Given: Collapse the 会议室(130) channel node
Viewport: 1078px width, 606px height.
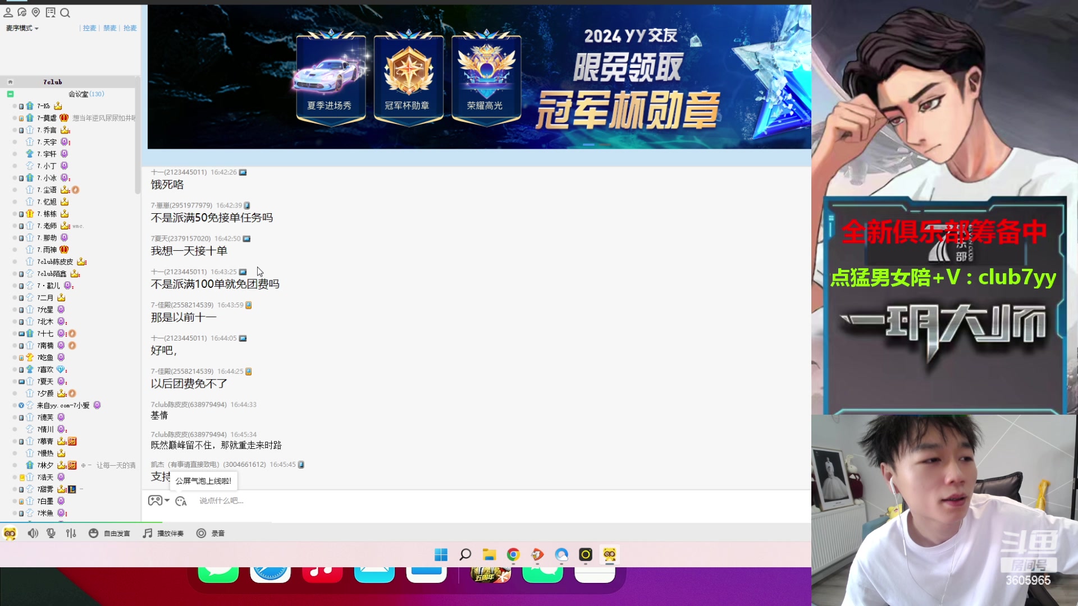Looking at the screenshot, I should [11, 94].
